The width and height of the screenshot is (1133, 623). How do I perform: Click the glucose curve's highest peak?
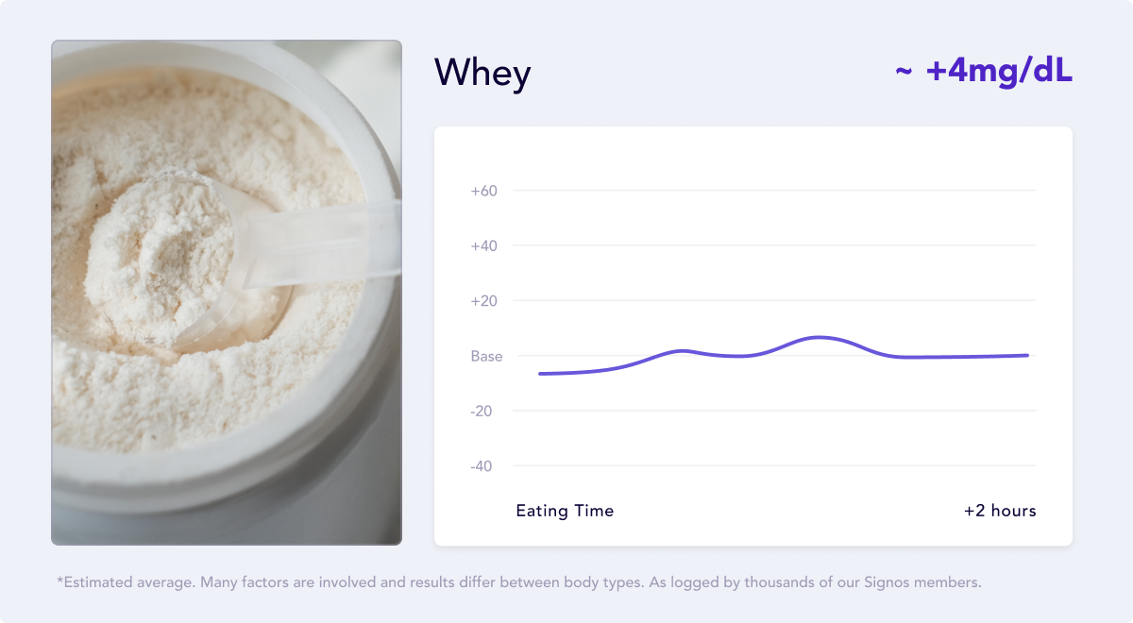tap(818, 337)
